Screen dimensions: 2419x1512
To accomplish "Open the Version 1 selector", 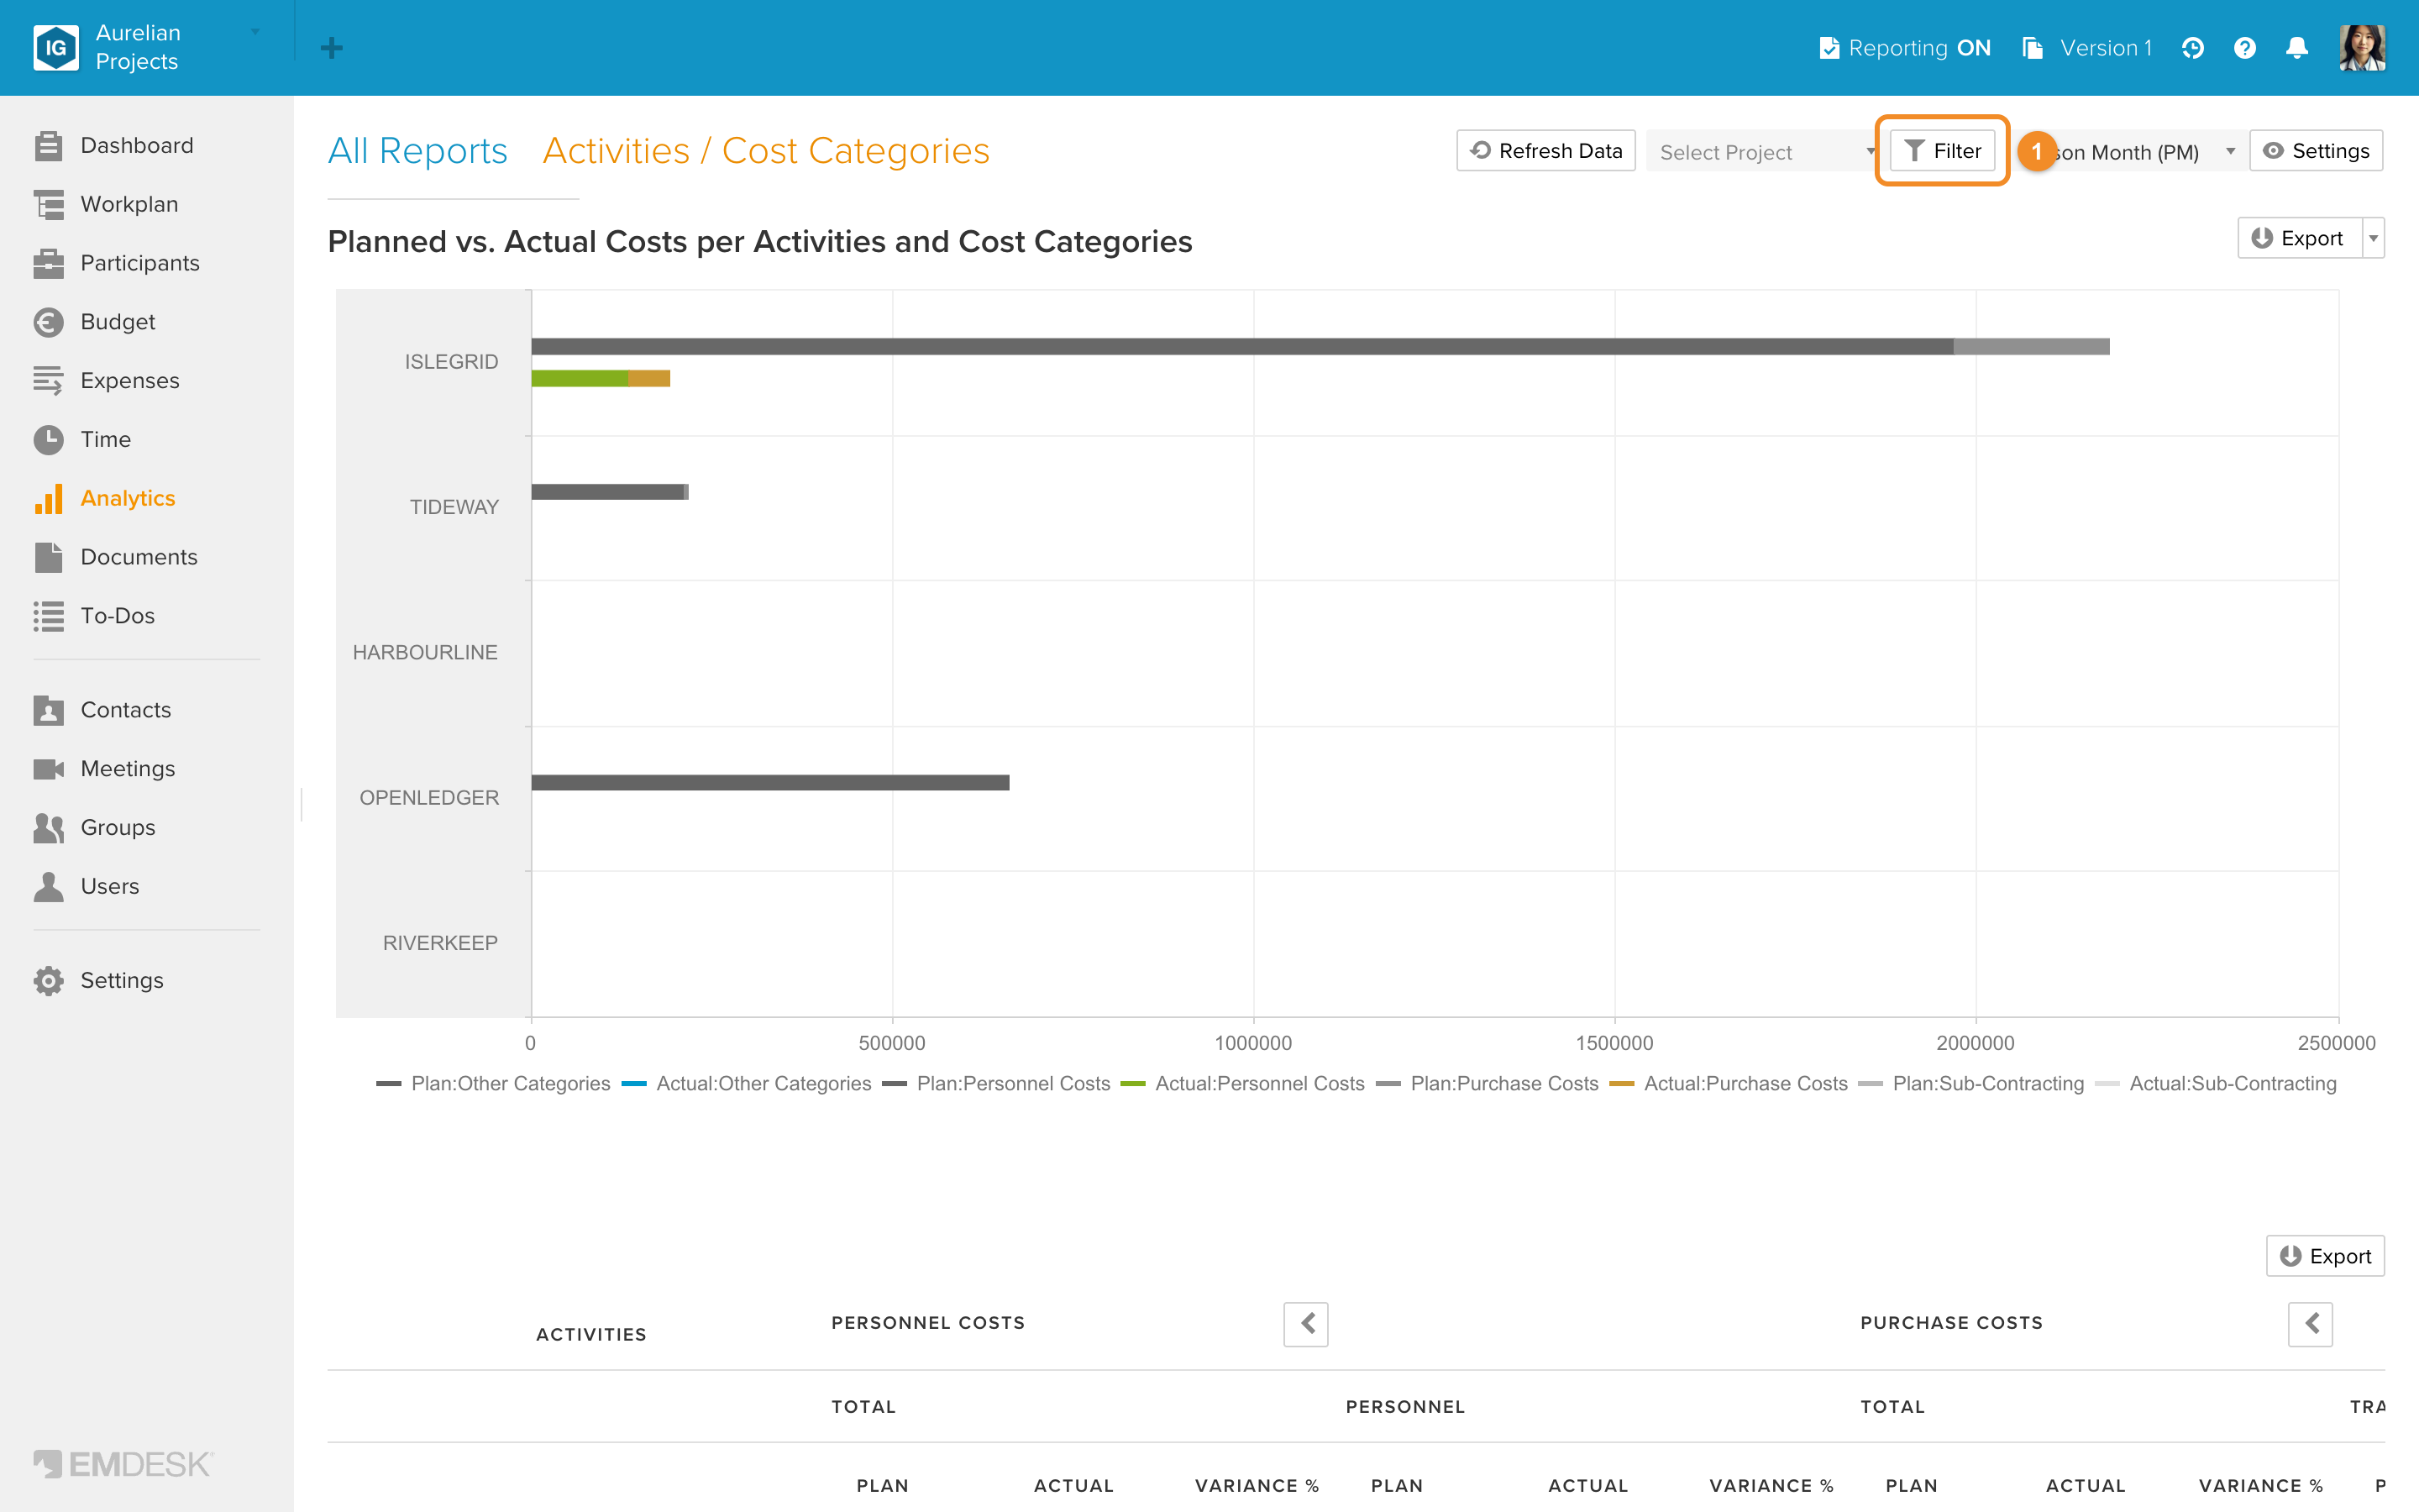I will 2087,48.
